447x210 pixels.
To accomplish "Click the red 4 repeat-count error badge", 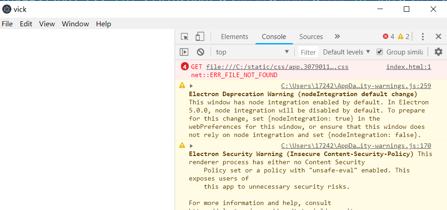I will (x=185, y=67).
